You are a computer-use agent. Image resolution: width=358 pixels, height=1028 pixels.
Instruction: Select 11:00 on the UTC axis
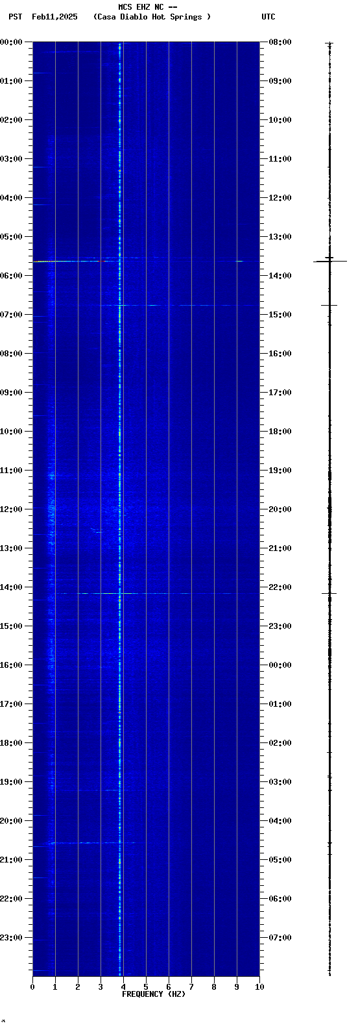pyautogui.click(x=280, y=159)
